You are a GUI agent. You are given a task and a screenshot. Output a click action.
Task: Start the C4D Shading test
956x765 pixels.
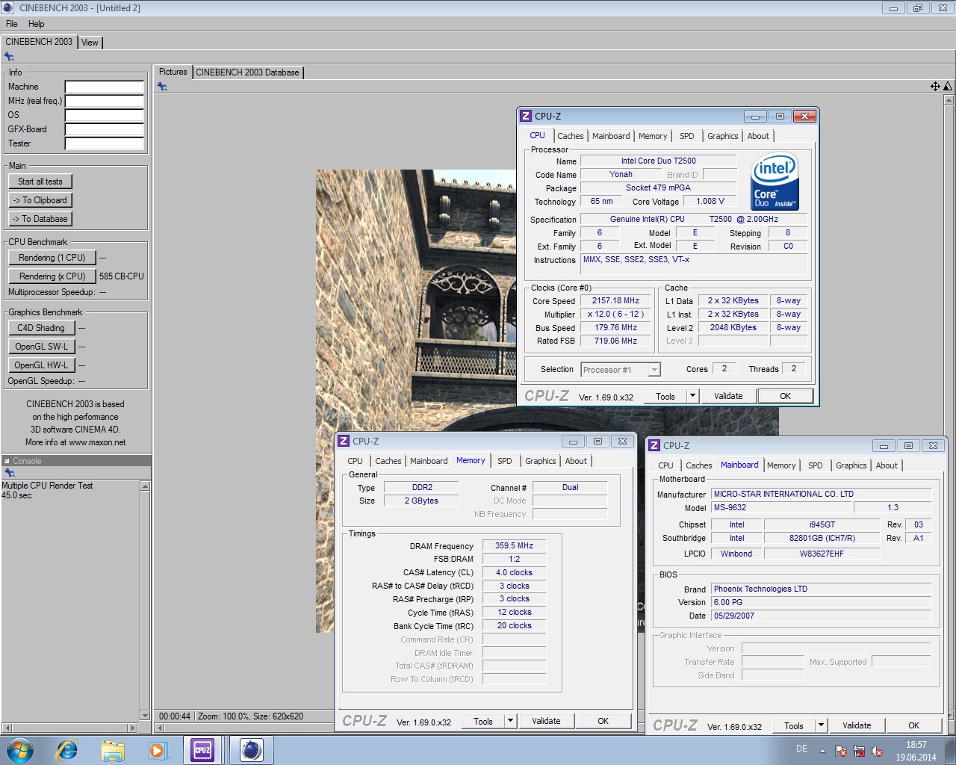click(x=41, y=328)
